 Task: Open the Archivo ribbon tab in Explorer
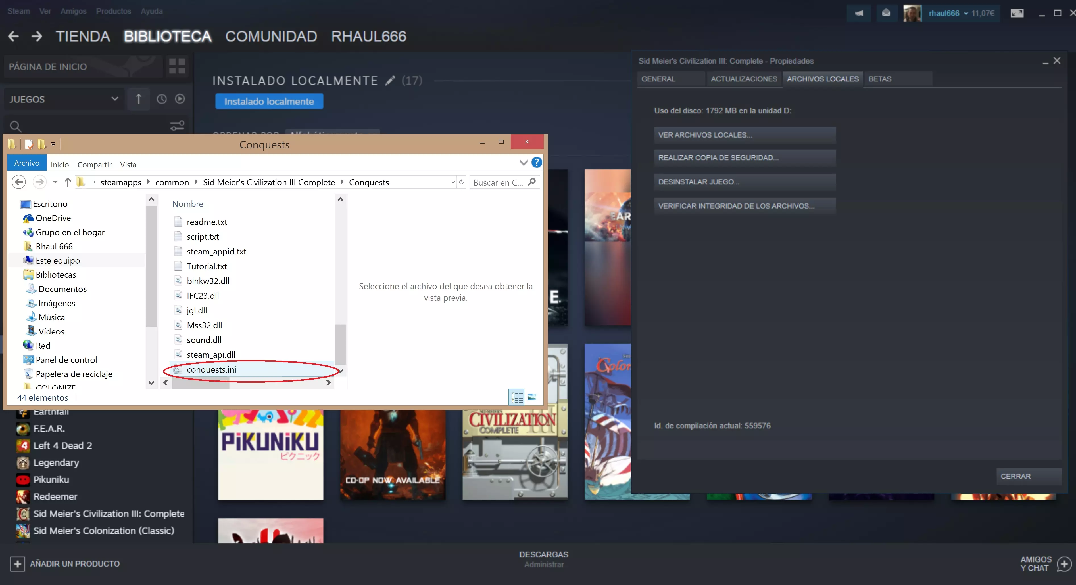(27, 163)
